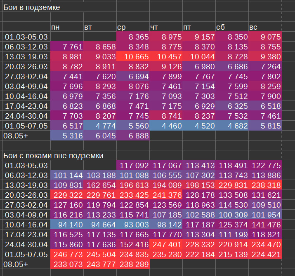Select cell with value 94 664

point(100,225)
